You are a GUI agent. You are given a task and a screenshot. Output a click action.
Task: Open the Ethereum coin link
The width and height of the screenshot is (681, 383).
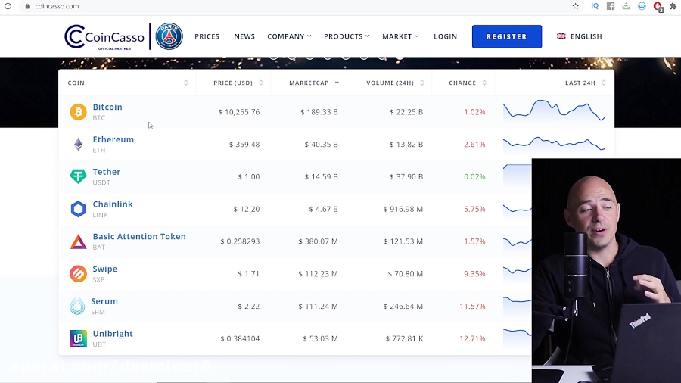click(x=113, y=139)
